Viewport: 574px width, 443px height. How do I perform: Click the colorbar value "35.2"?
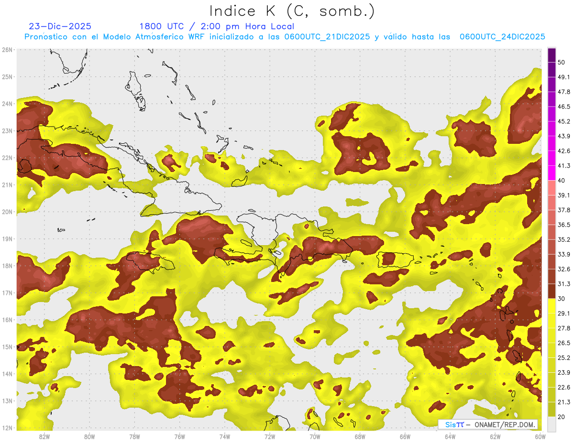tap(563, 239)
